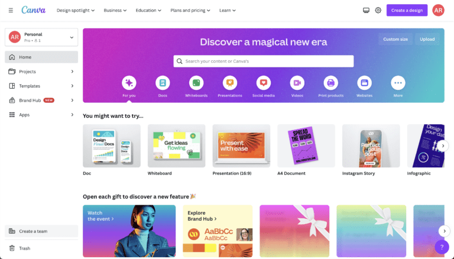Image resolution: width=454 pixels, height=259 pixels.
Task: Open the Social media category icon
Action: click(264, 83)
